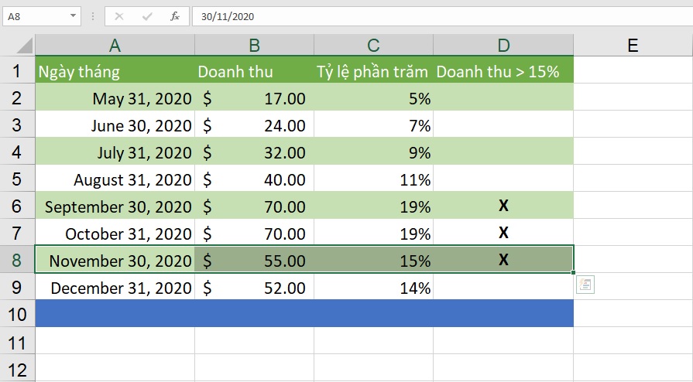
Task: Select row 10 header
Action: pos(17,314)
